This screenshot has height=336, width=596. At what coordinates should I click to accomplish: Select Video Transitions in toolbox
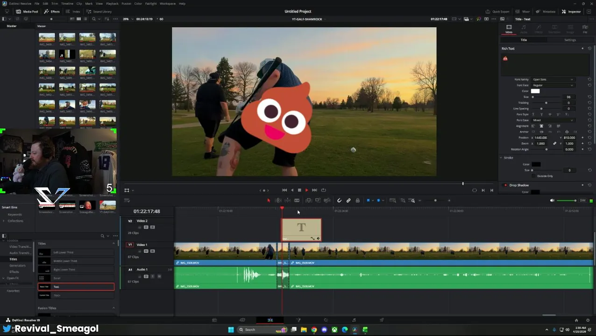coord(20,246)
